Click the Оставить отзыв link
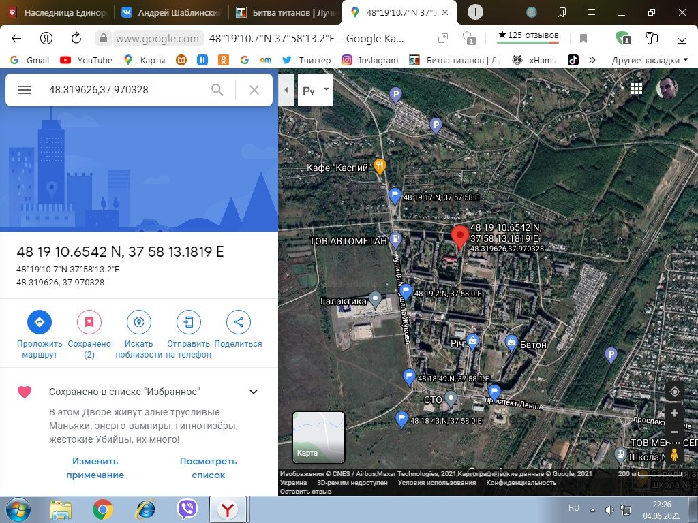 (x=306, y=492)
